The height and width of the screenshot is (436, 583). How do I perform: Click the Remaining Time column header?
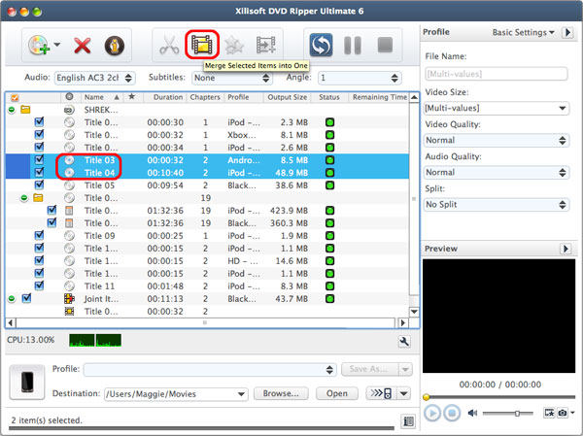pyautogui.click(x=379, y=97)
